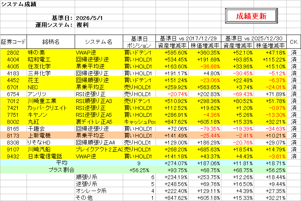Viewport: 301px width, 201px height.
Task: Select 順張り系 category cell
Action: (x=87, y=177)
